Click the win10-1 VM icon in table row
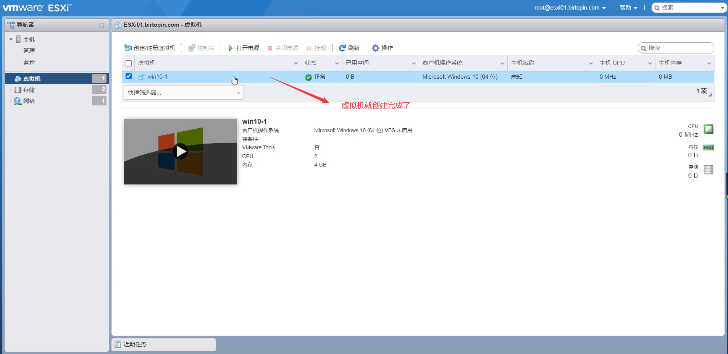Image resolution: width=728 pixels, height=354 pixels. [x=142, y=77]
